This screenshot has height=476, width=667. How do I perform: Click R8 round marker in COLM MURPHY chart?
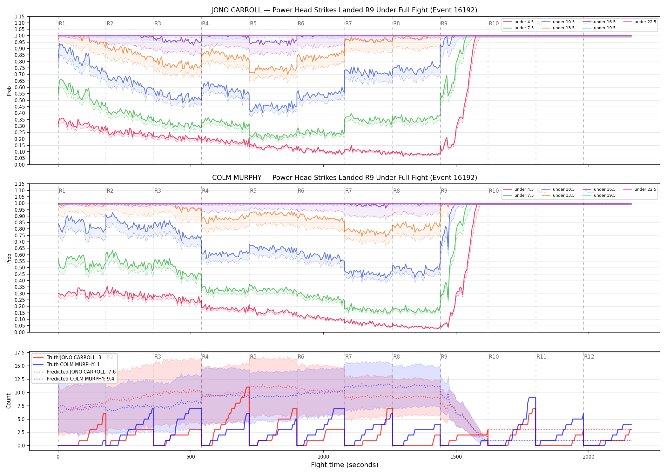click(396, 191)
